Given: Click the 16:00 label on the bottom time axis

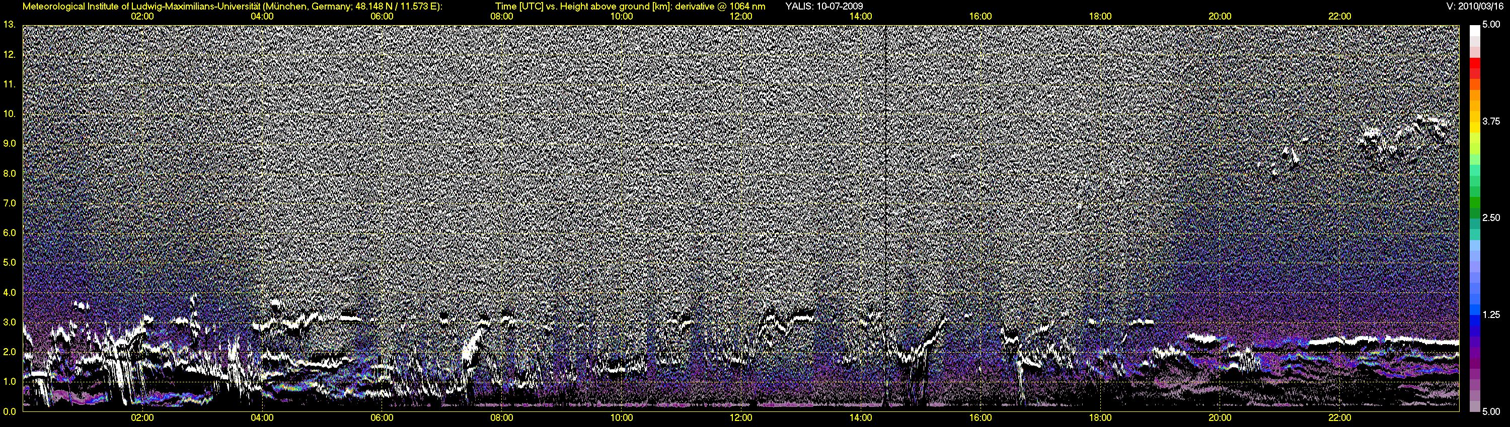Looking at the screenshot, I should 980,417.
